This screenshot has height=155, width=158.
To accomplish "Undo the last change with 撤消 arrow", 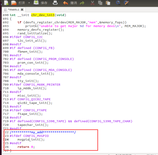I will [65, 3].
